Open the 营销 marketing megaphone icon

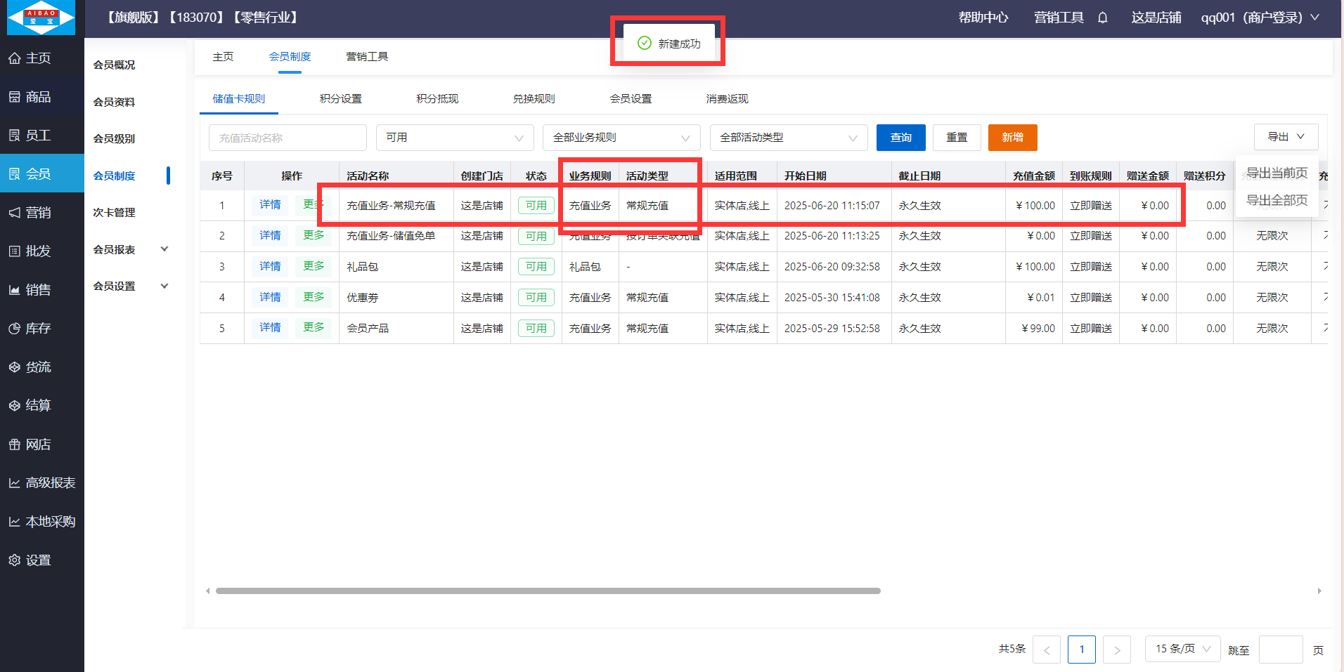14,213
